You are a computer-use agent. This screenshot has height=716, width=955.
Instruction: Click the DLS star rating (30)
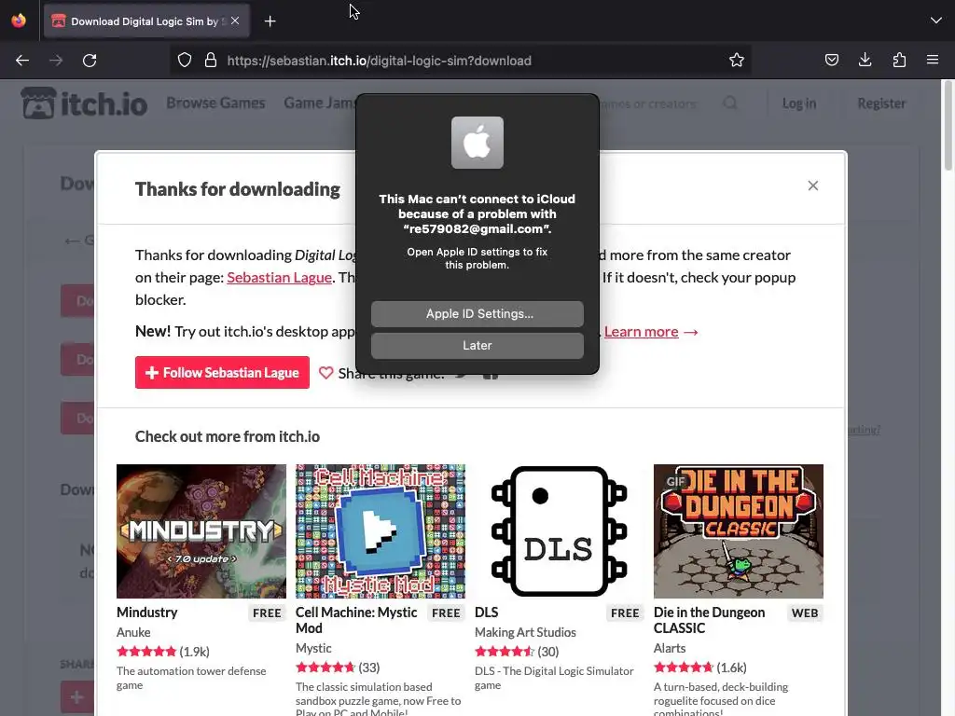(x=517, y=652)
